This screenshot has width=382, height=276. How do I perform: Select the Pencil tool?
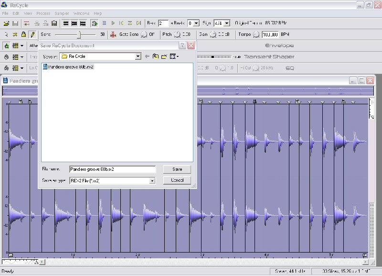tap(32, 34)
